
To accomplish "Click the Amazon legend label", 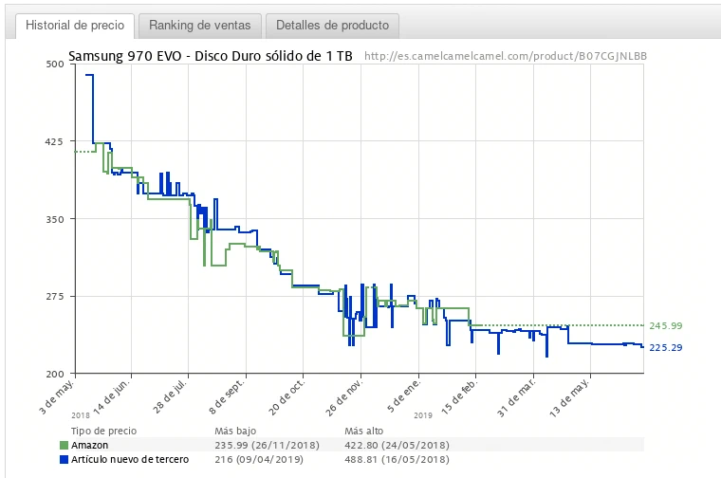I will [89, 445].
